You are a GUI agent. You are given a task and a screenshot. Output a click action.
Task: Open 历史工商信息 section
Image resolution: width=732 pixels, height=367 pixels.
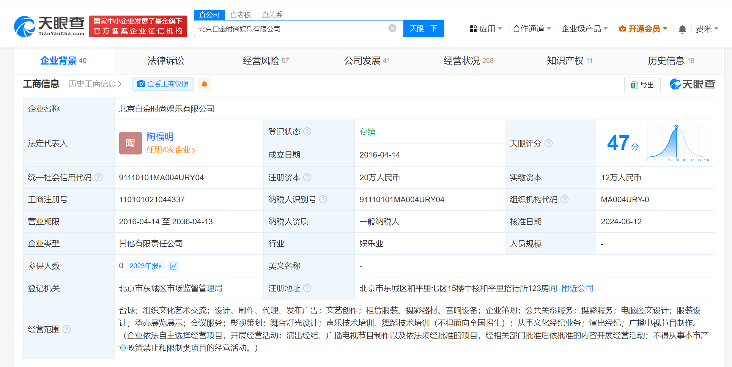coord(95,84)
